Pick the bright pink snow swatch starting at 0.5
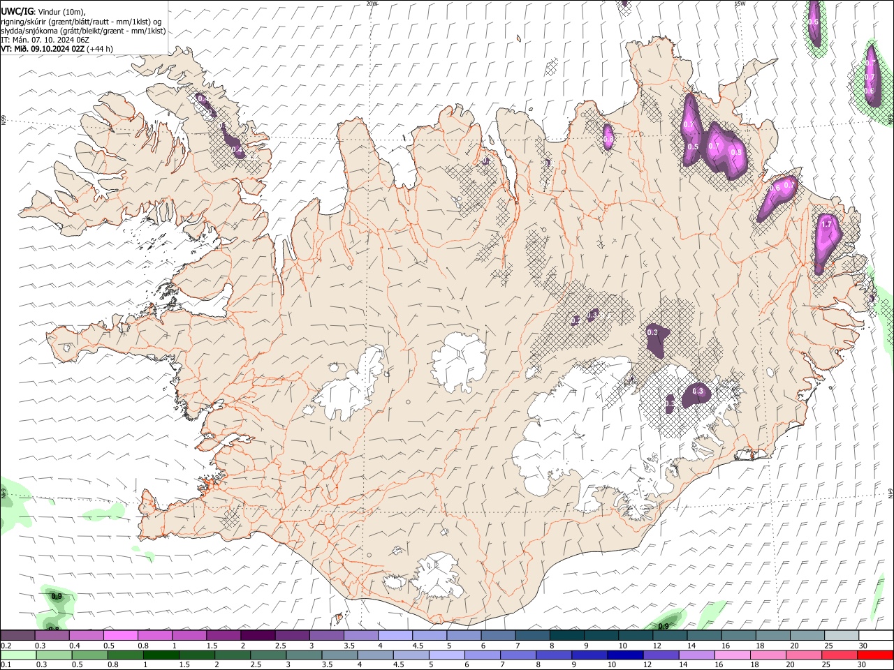Image resolution: width=894 pixels, height=670 pixels. [x=120, y=635]
